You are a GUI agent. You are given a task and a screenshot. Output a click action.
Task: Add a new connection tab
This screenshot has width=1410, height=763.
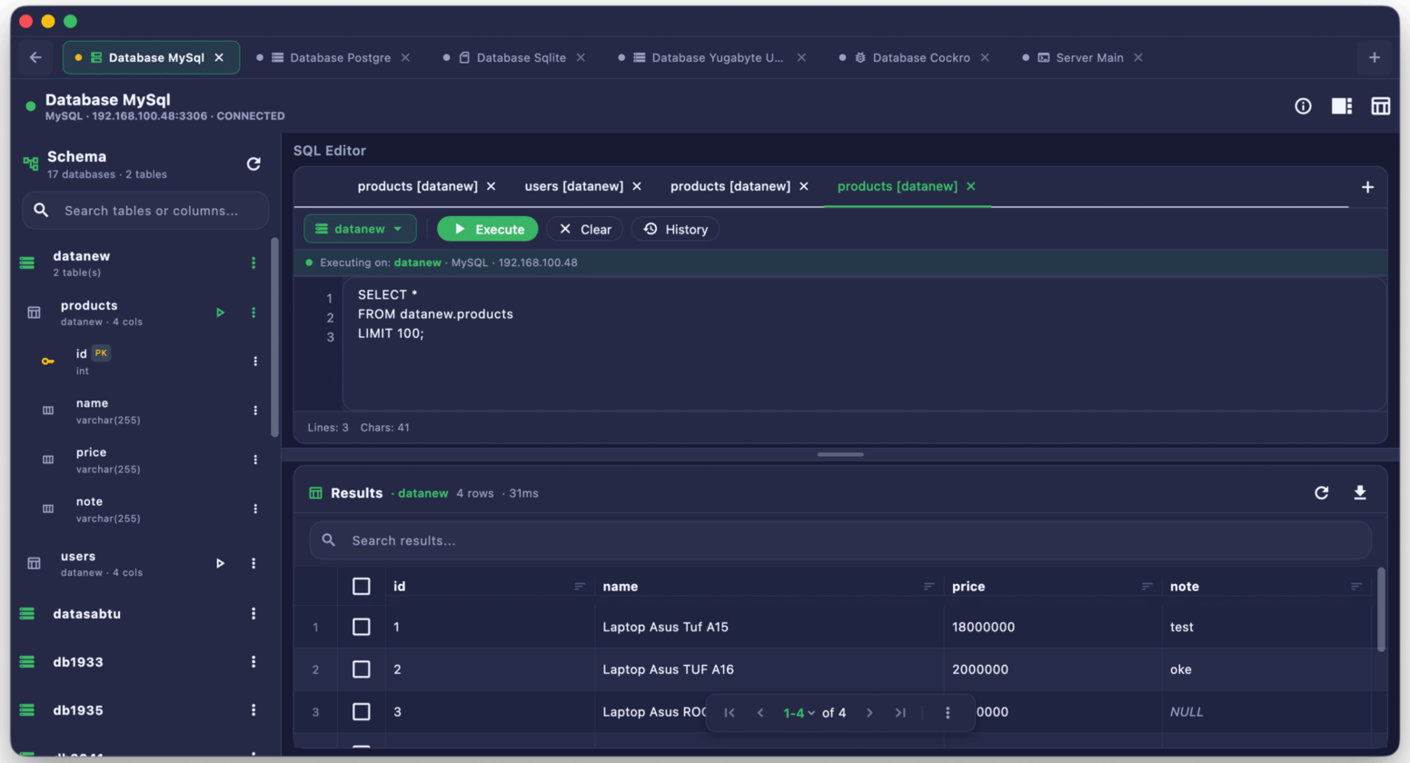click(x=1374, y=57)
